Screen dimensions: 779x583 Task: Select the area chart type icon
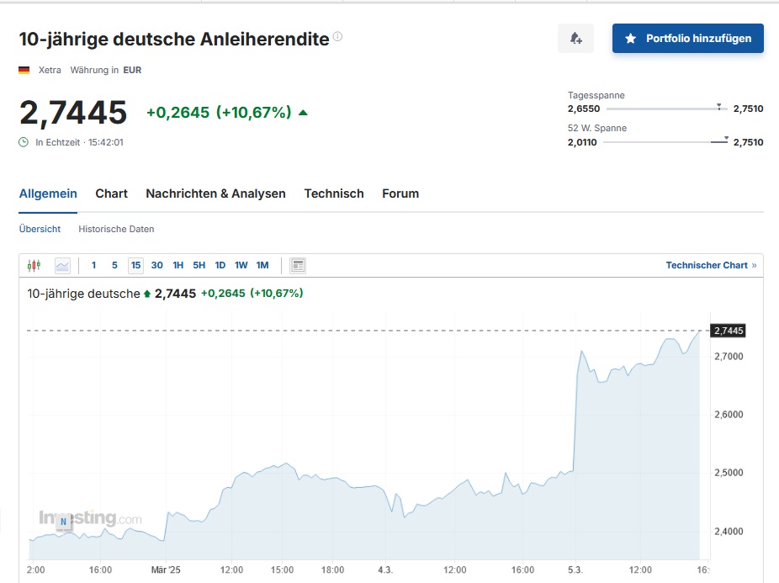62,265
